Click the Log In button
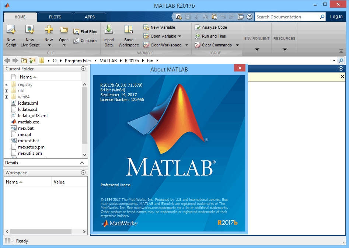Screen dimensions: 349x248 [336, 17]
